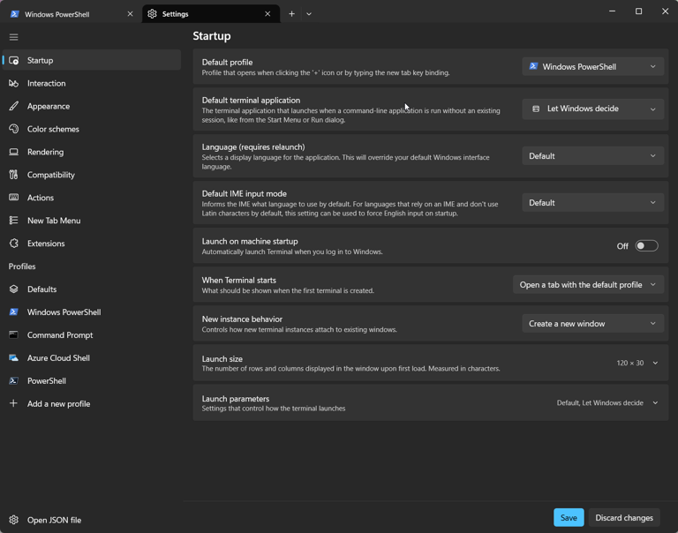Close the Settings tab
678x533 pixels.
(267, 14)
